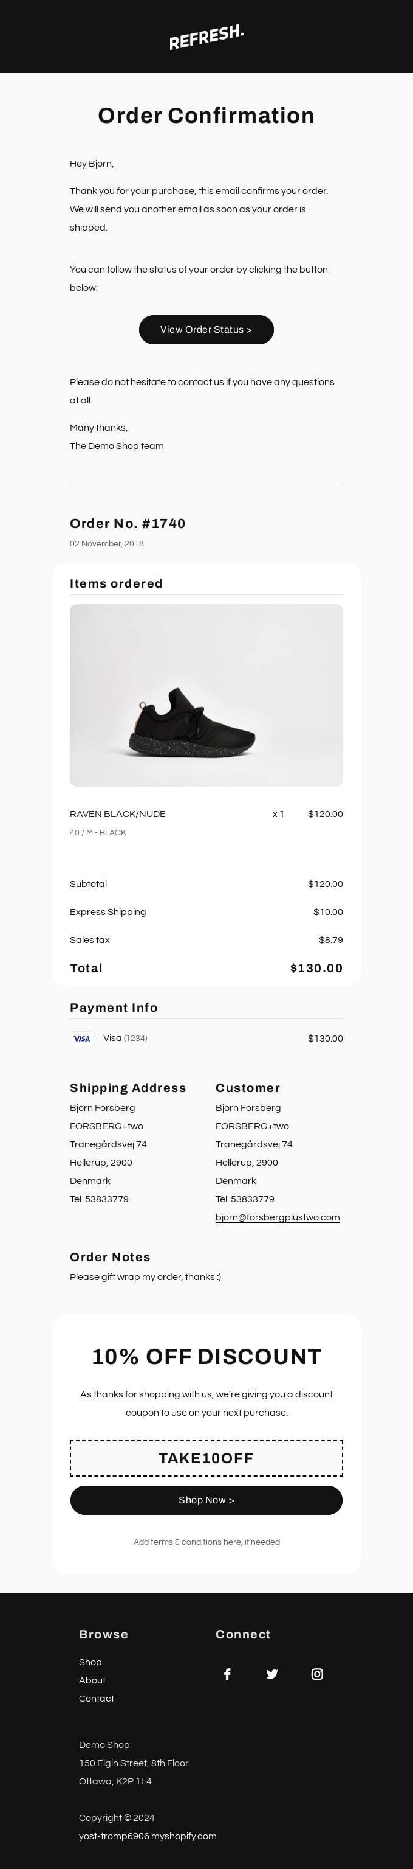413x1869 pixels.
Task: Click the View Order Status button
Action: point(206,329)
